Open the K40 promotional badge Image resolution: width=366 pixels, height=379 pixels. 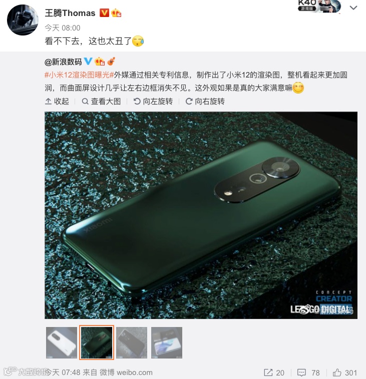pos(319,6)
